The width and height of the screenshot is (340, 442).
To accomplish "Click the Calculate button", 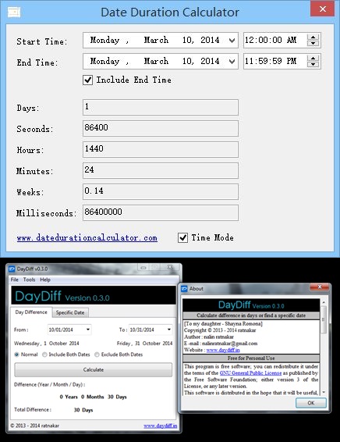I will pyautogui.click(x=93, y=369).
